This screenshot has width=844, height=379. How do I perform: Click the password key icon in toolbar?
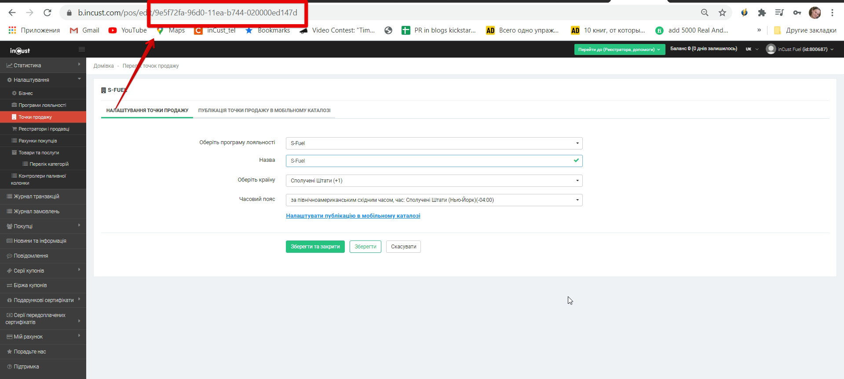pos(797,13)
